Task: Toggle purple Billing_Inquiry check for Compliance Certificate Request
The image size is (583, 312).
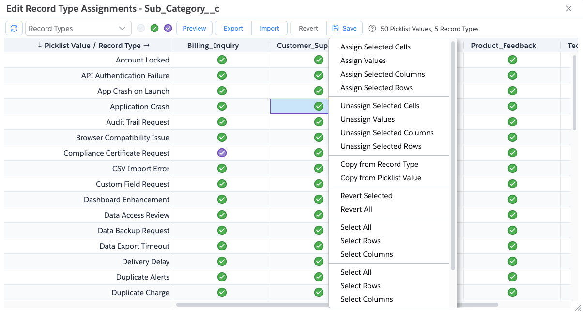Action: coord(222,153)
